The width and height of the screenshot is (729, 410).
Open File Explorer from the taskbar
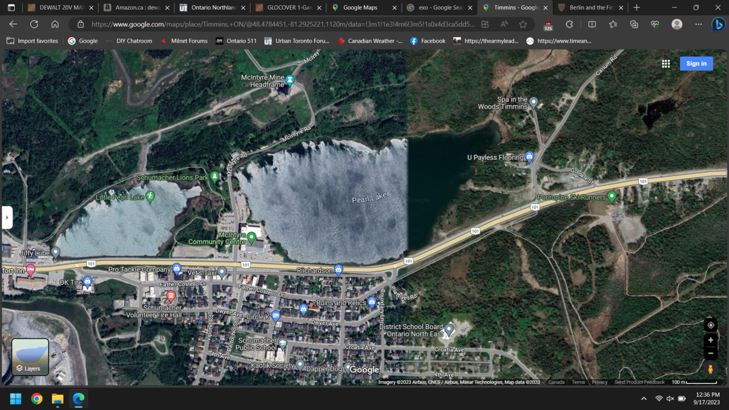pos(58,399)
